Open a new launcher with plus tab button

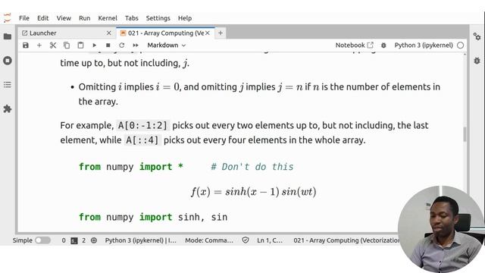(x=221, y=33)
